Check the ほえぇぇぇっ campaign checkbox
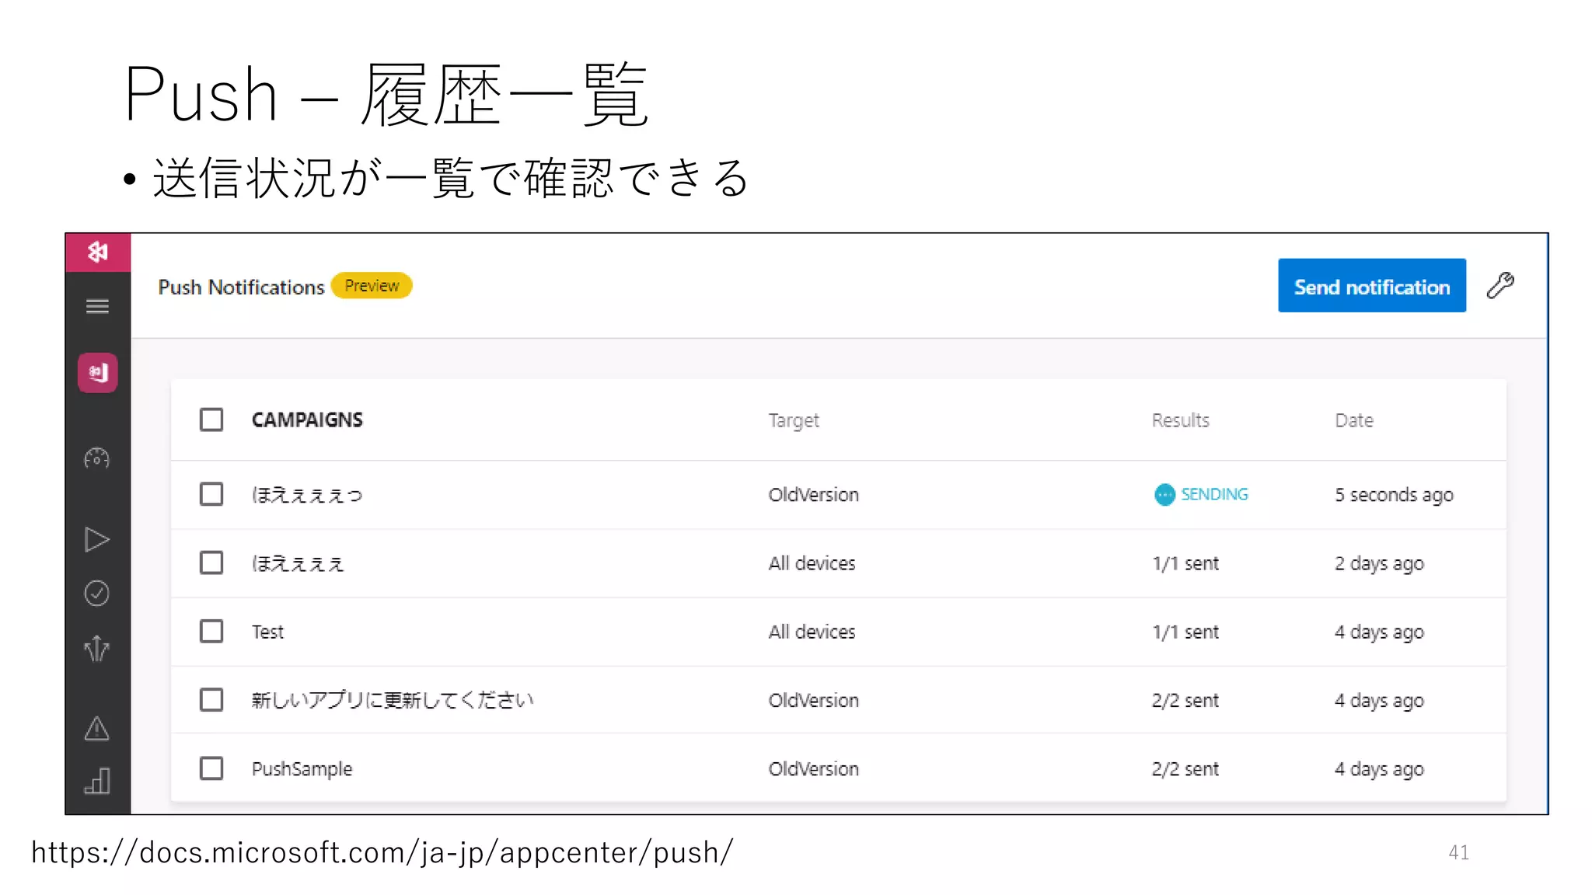Screen dimensions: 1592x895 point(211,494)
